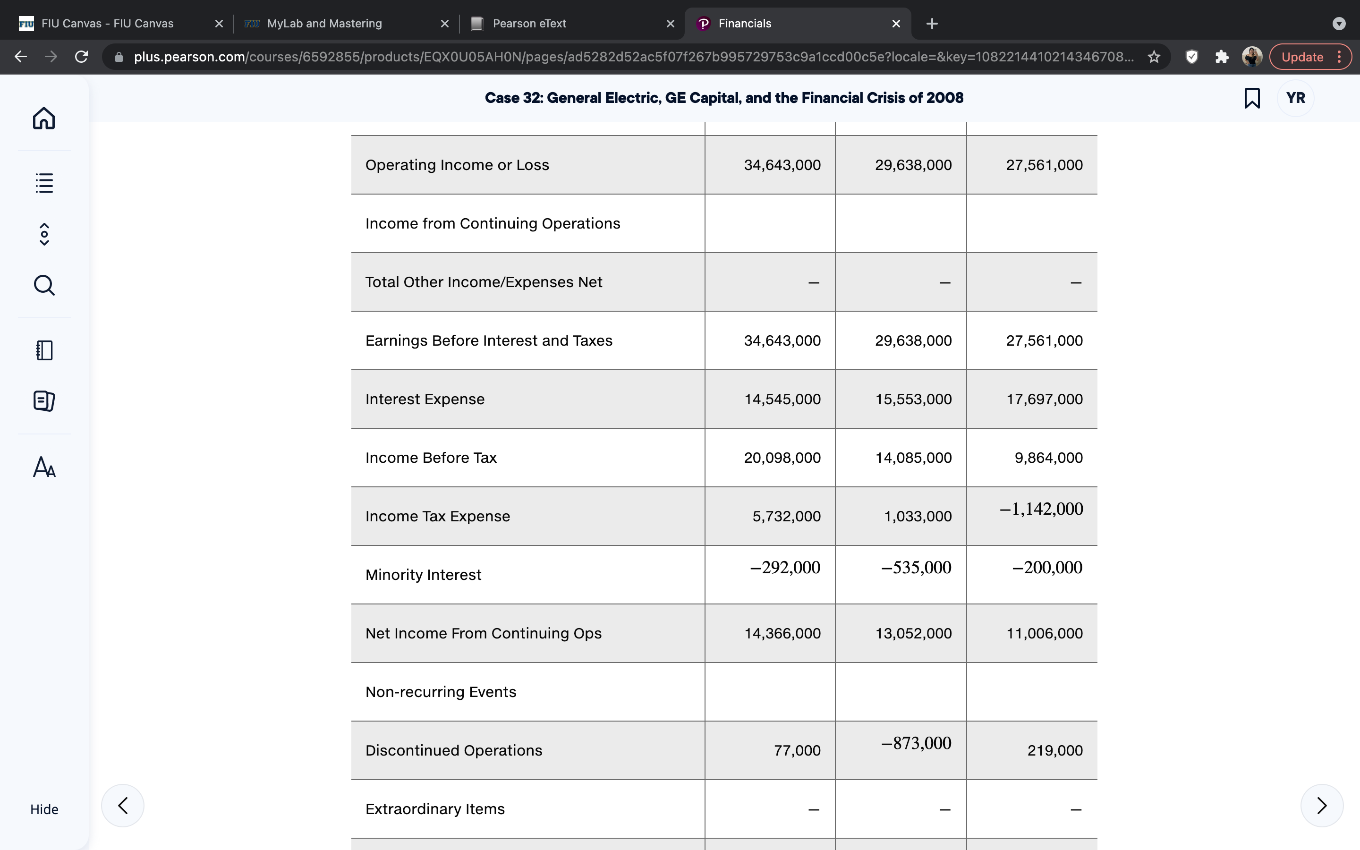The height and width of the screenshot is (850, 1360).
Task: Star this page in the address bar
Action: (1154, 57)
